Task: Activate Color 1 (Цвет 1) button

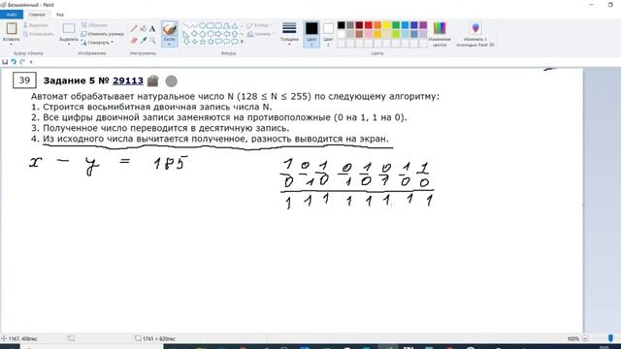Action: coord(311,34)
